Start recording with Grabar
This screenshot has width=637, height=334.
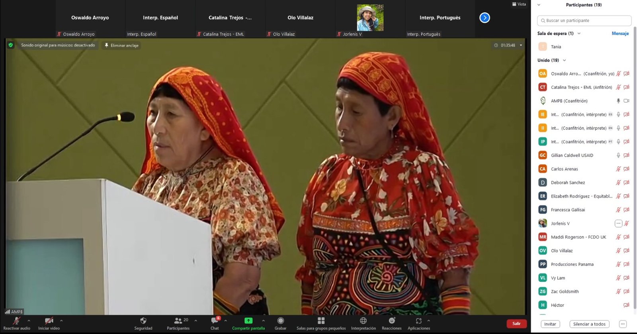tap(280, 321)
